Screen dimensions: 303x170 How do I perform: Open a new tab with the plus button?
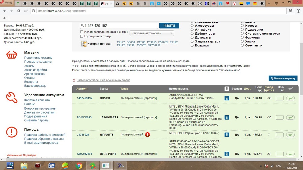click(269, 3)
